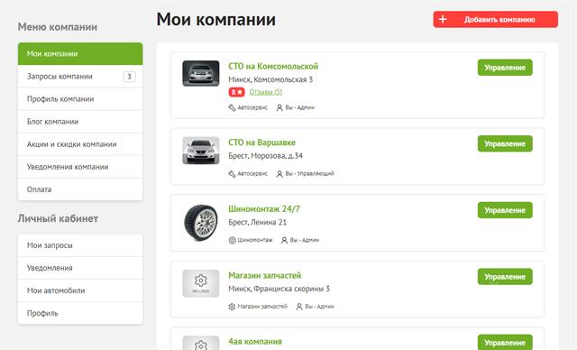Click the 3 counter badge on Запросы компании
Viewport: 577px width, 350px height.
coord(129,77)
